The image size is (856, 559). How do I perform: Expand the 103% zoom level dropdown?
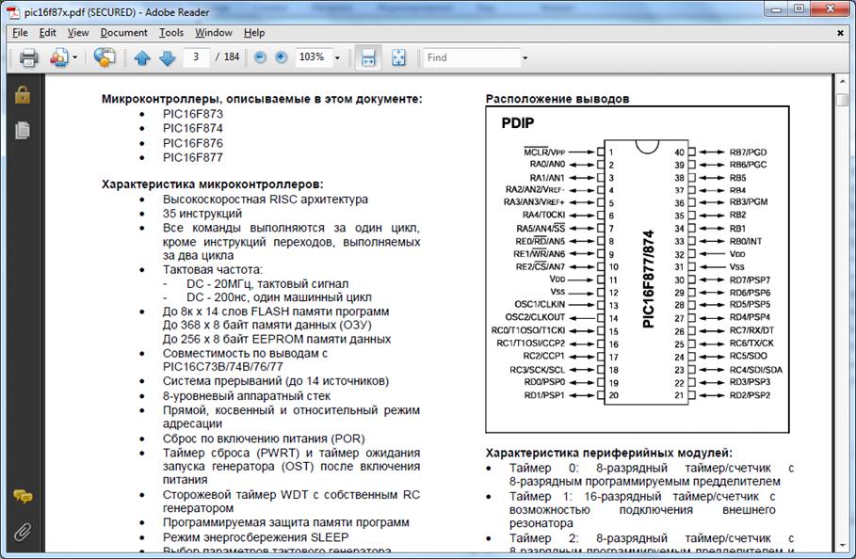tap(337, 57)
